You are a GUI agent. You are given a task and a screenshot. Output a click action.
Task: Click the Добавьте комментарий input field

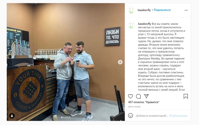[x=152, y=116]
